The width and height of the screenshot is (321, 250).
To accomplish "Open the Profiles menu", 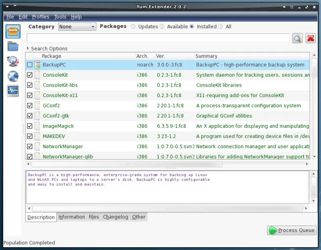I will pos(41,17).
